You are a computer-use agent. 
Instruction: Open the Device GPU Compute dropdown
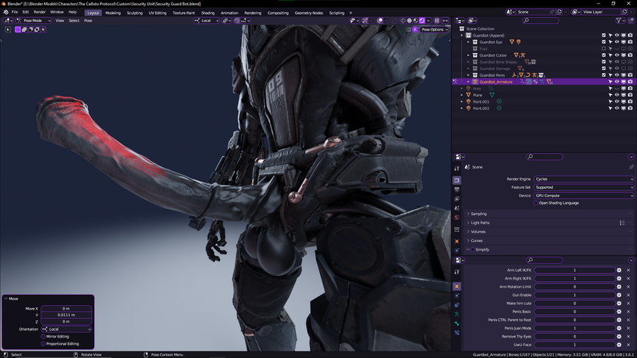coord(584,196)
